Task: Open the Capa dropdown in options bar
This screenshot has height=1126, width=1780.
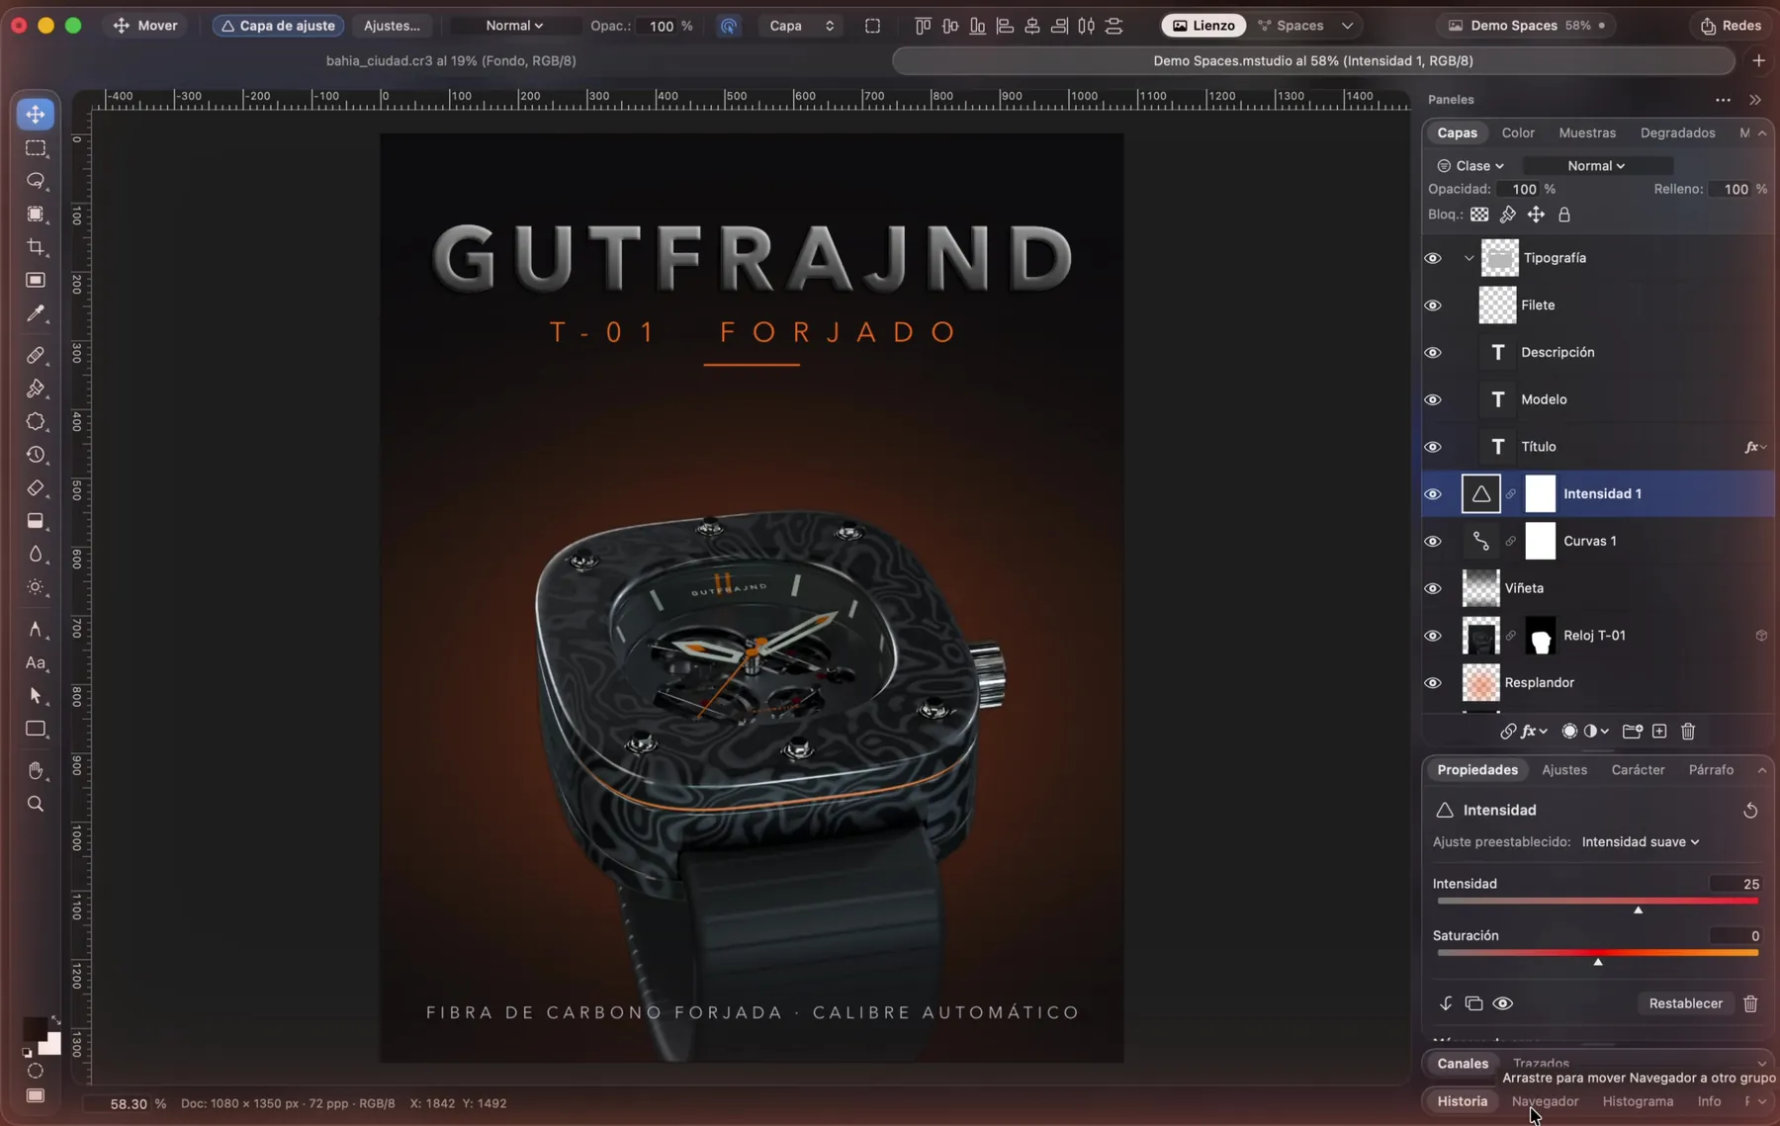Action: (x=801, y=26)
